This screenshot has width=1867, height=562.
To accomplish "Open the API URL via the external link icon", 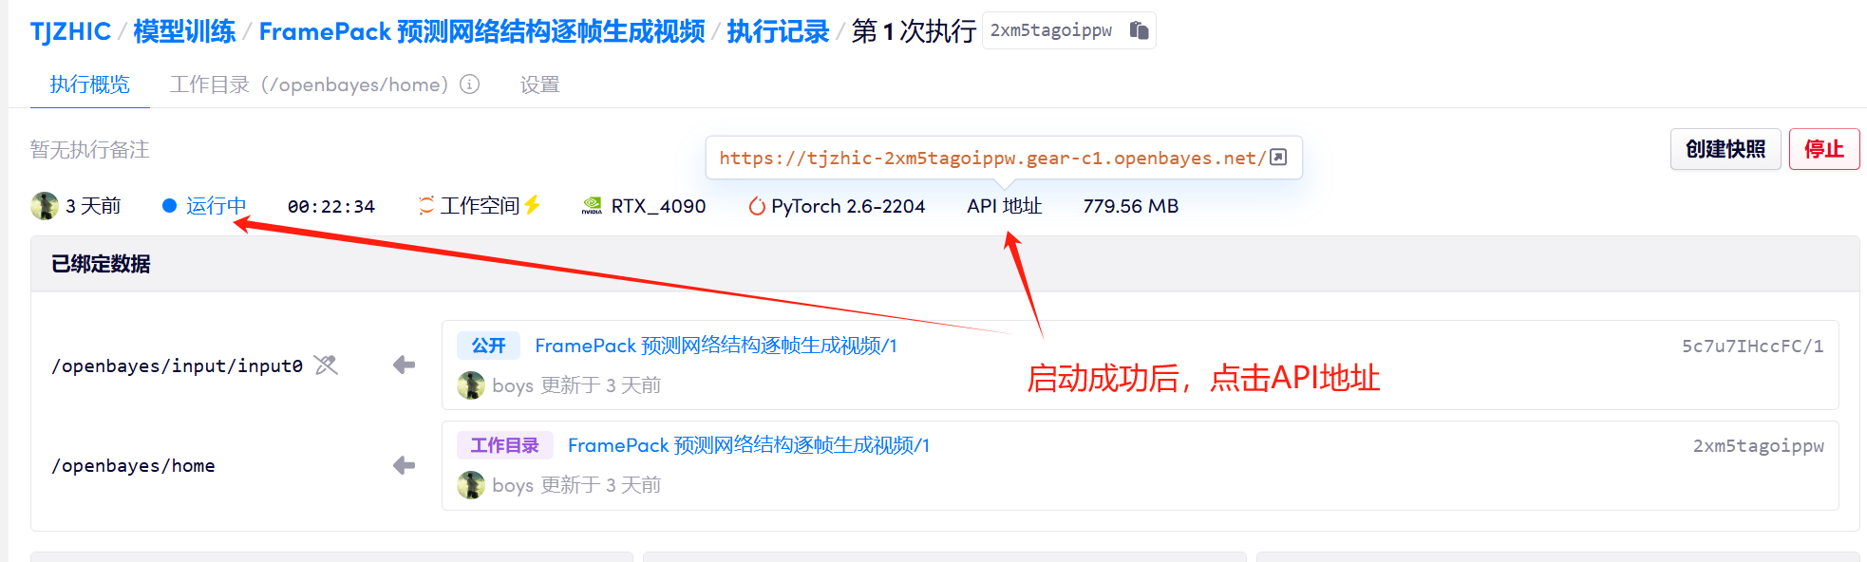I will (x=1278, y=158).
